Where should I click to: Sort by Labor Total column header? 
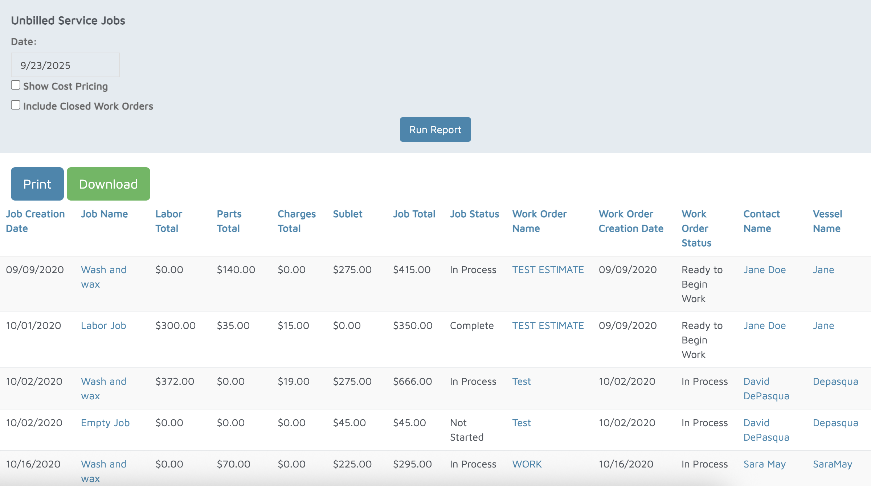168,221
